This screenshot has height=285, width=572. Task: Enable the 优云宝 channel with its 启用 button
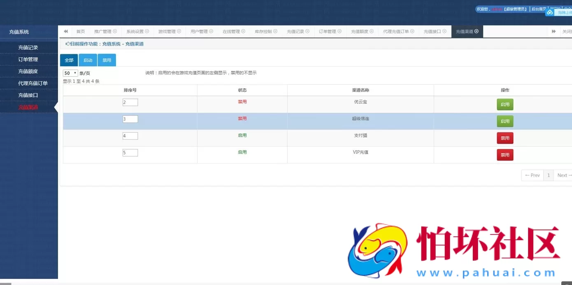505,104
